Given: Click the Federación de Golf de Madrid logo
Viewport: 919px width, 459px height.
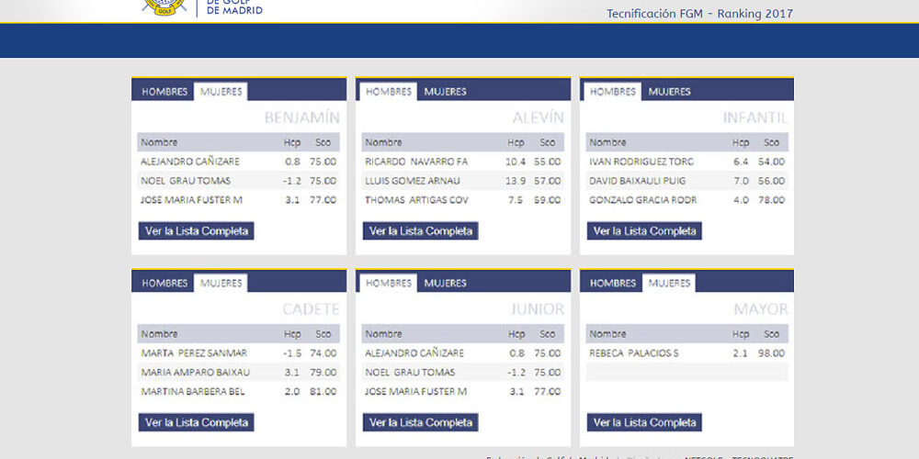Looking at the screenshot, I should tap(202, 8).
